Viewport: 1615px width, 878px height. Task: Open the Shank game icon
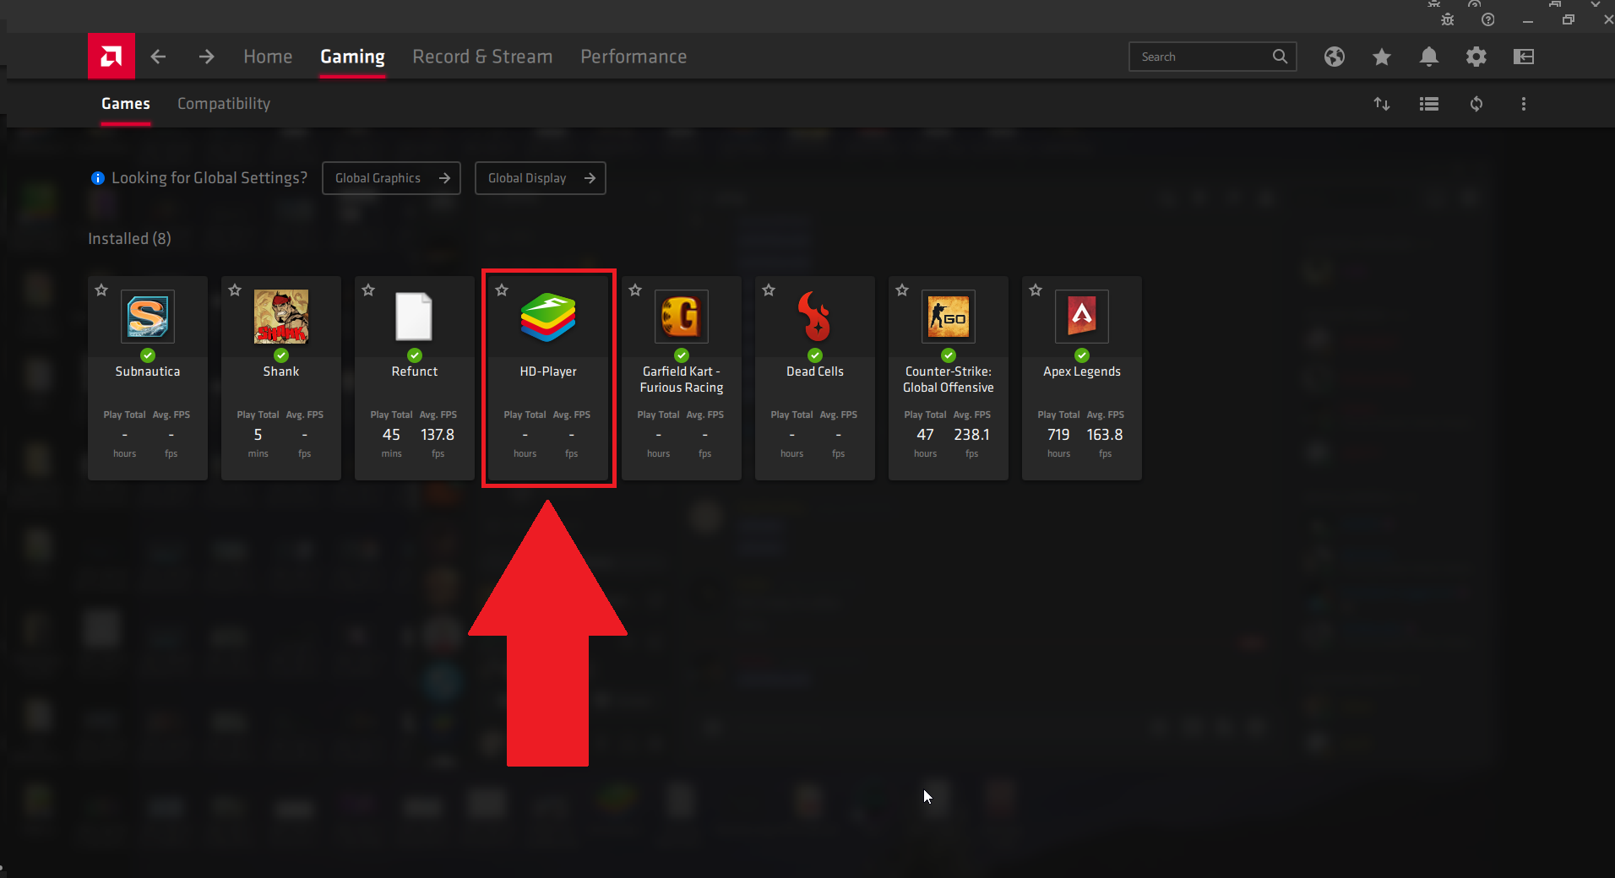coord(281,317)
